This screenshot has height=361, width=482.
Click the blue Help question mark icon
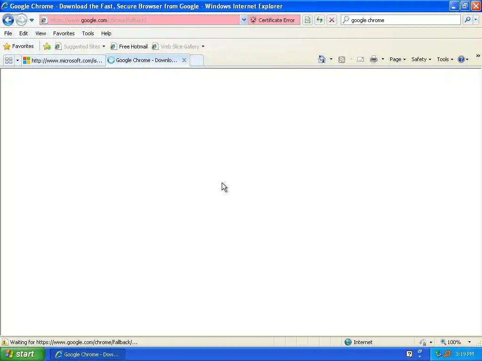[461, 59]
